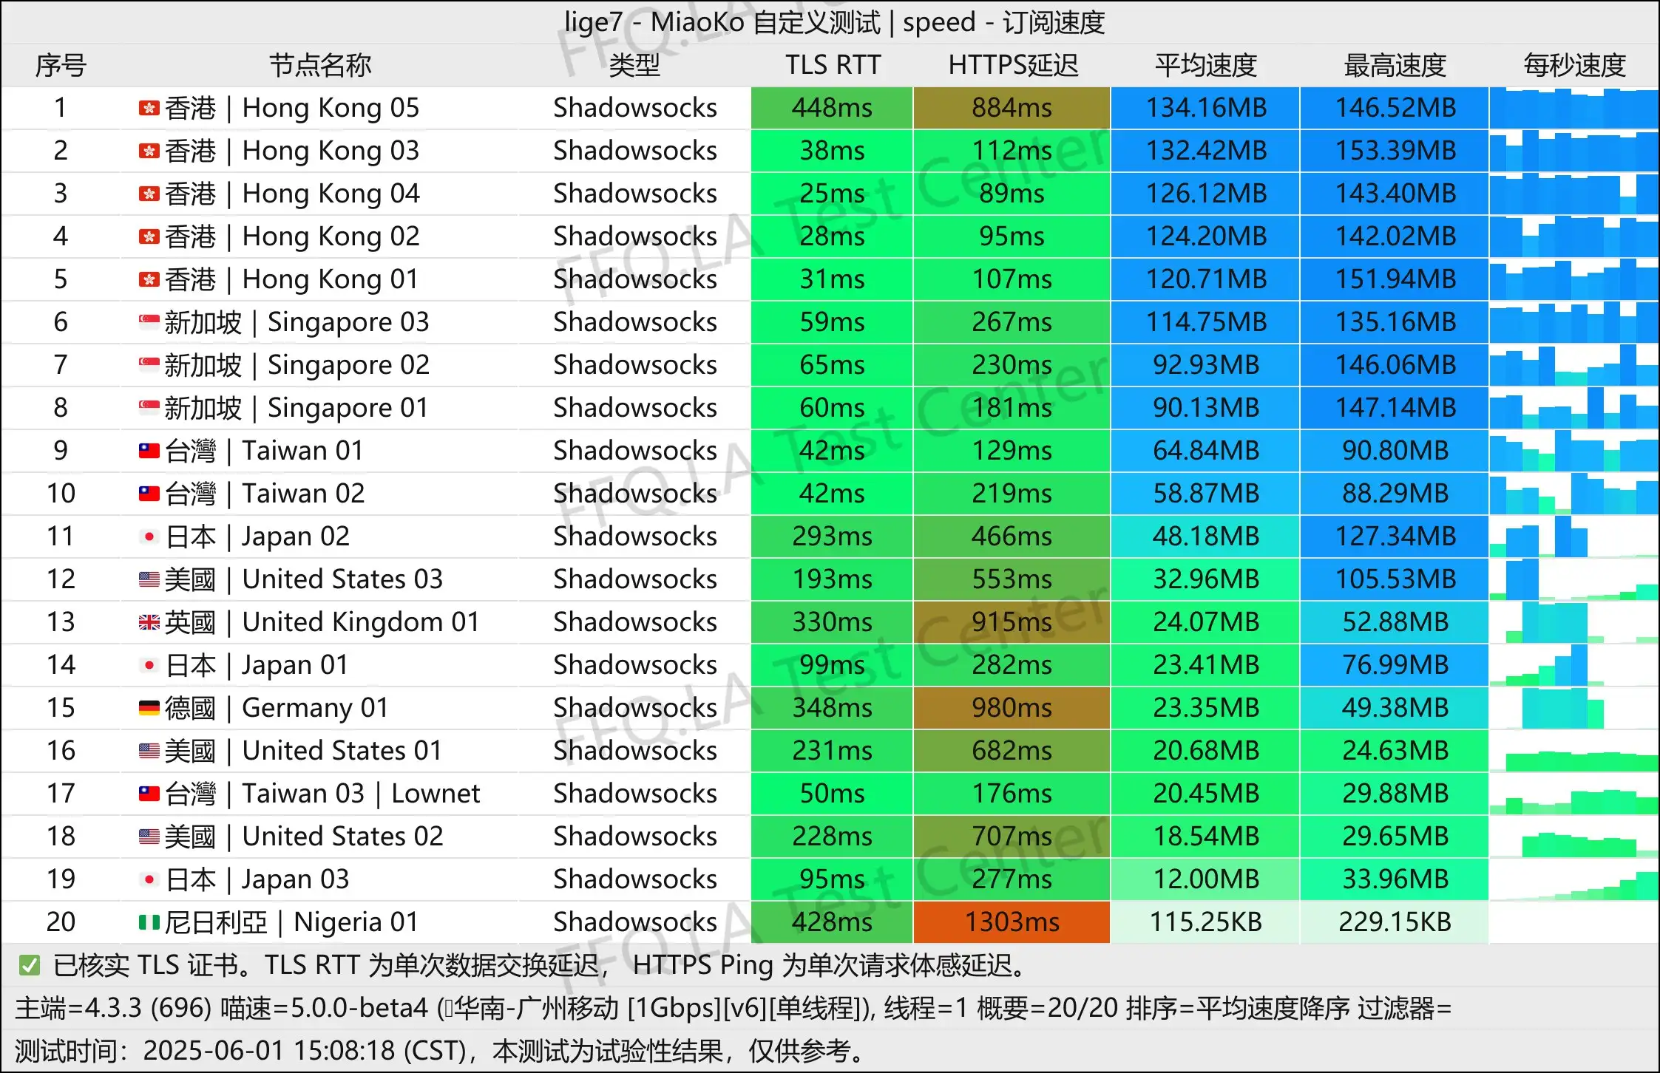Viewport: 1660px width, 1073px height.
Task: Click the test time 2025-06-01 line
Action: (x=441, y=1051)
